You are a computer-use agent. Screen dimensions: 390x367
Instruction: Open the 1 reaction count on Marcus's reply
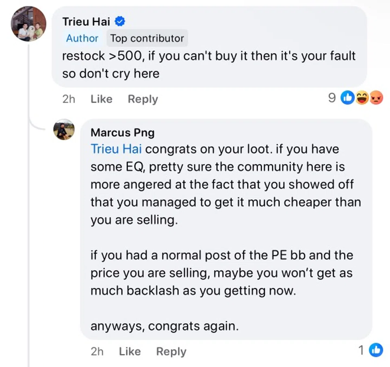click(361, 350)
